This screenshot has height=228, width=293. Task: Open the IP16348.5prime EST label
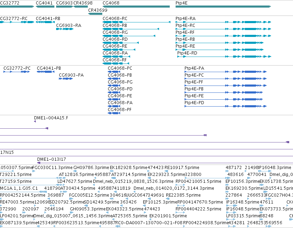click(x=243, y=202)
